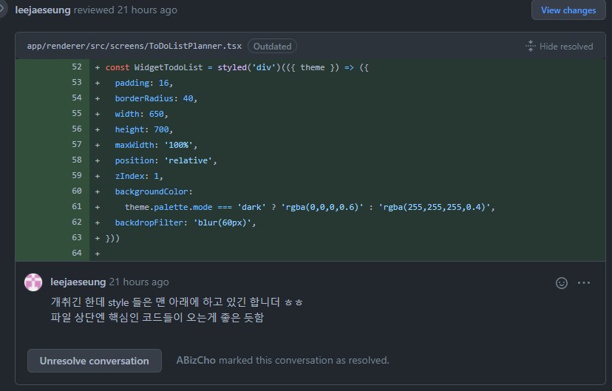Click the backdropFilter code line

pos(186,222)
